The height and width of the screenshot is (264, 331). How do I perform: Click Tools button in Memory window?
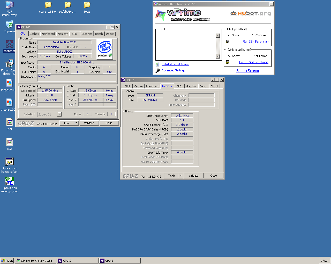pyautogui.click(x=171, y=176)
